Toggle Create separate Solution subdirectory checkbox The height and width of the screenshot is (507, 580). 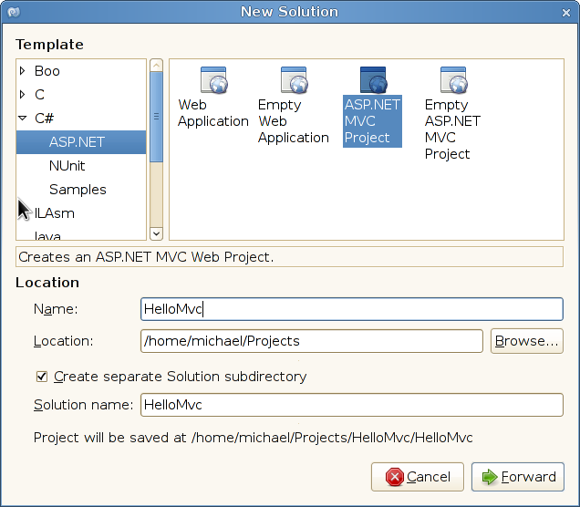pos(42,377)
